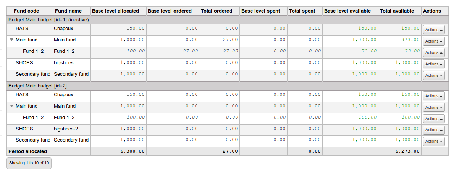The image size is (459, 175).
Task: Collapse Main fund in inactive budget id=1
Action: (x=12, y=40)
